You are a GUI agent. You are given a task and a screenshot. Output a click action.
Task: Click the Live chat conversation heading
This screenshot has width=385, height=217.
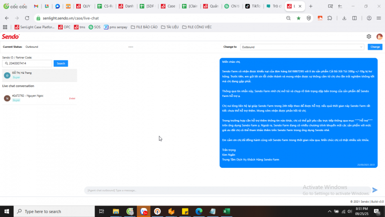click(18, 86)
